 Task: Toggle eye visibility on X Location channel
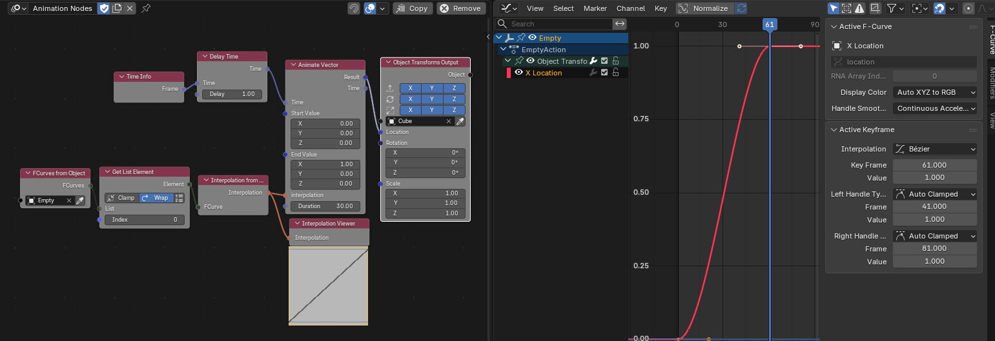[x=518, y=73]
